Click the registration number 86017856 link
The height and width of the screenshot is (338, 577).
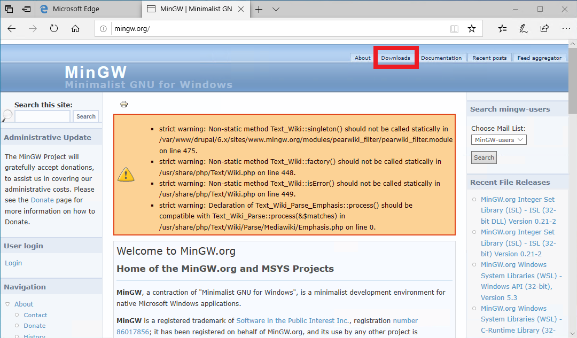coord(267,326)
